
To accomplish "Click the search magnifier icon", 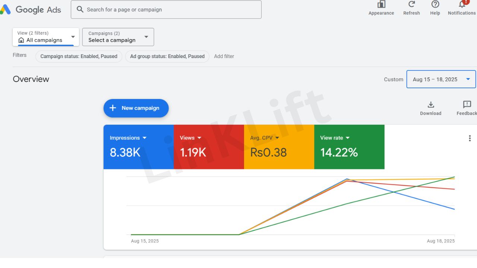I will pos(80,10).
